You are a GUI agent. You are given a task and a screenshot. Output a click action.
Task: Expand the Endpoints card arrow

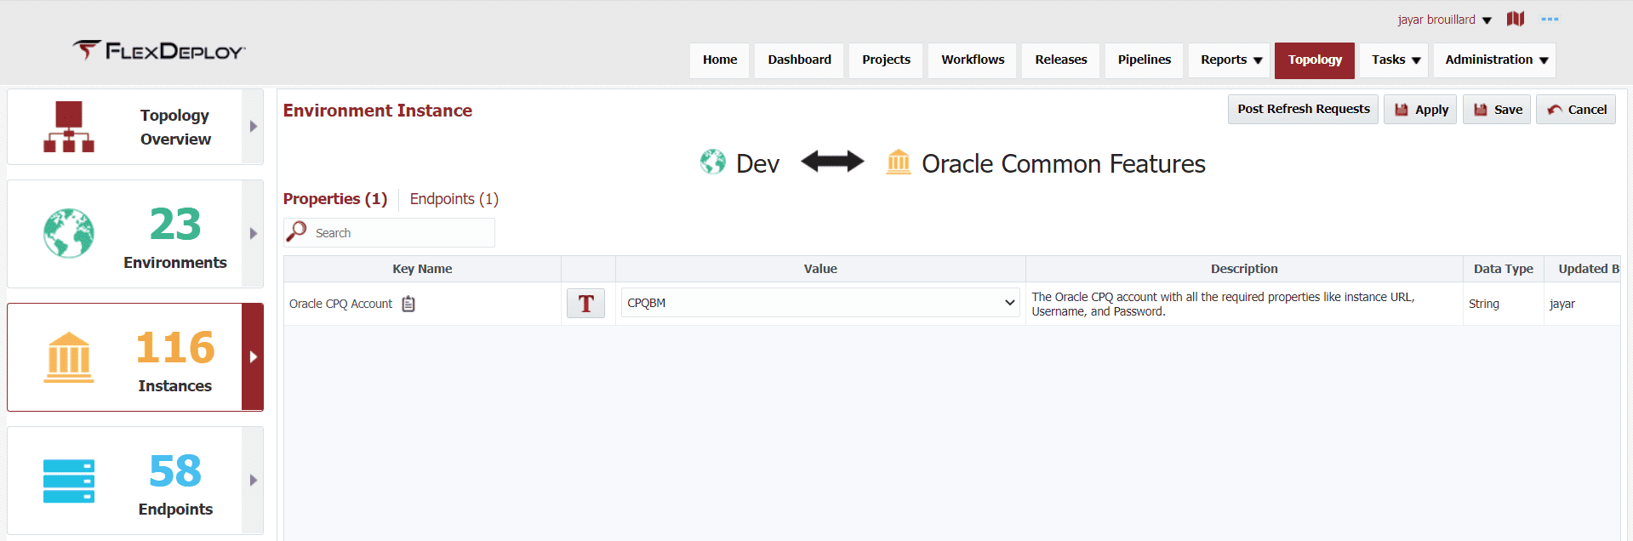click(253, 481)
